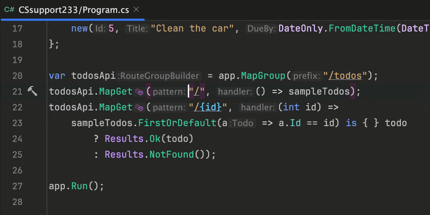430x215 pixels.
Task: Click the hammer build icon beside line 21
Action: coord(33,91)
